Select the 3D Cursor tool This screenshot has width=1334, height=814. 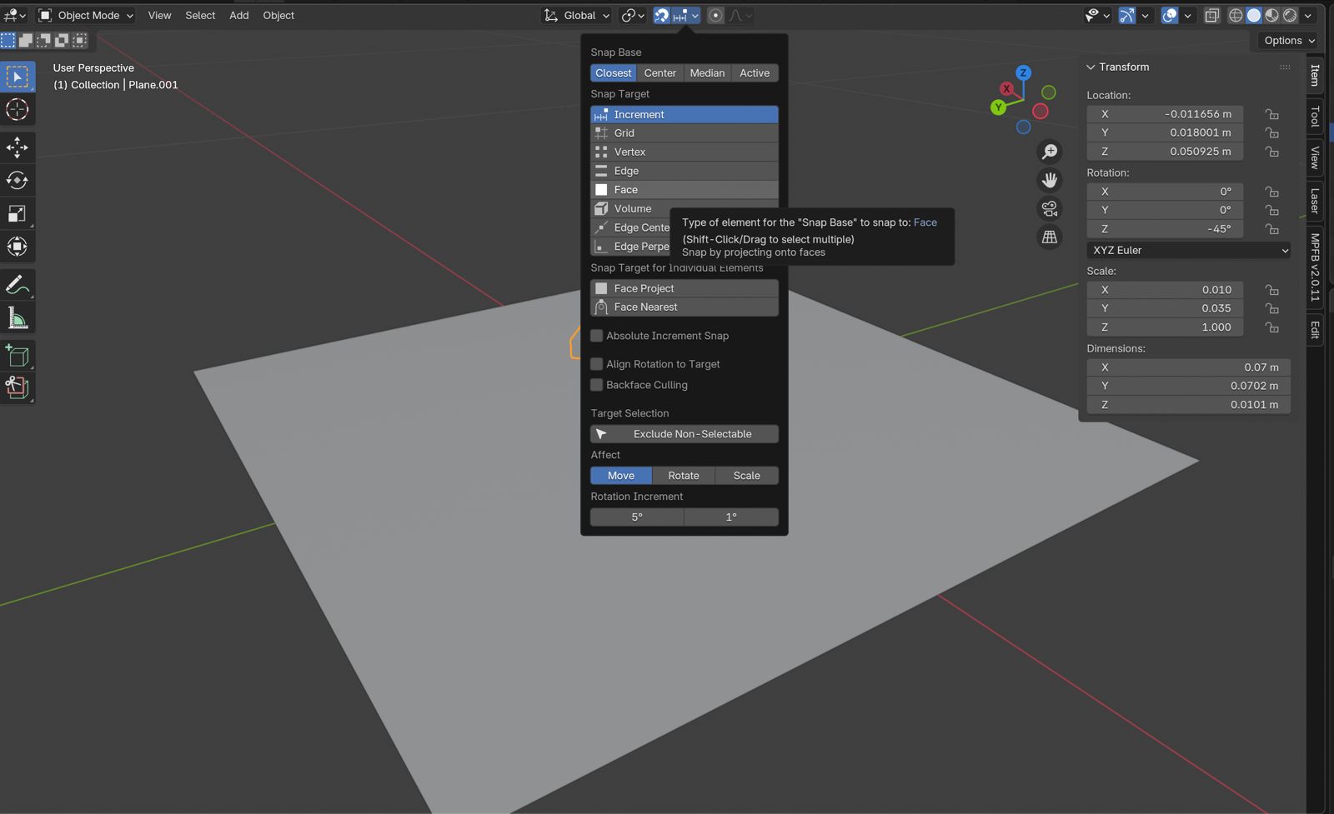[18, 110]
